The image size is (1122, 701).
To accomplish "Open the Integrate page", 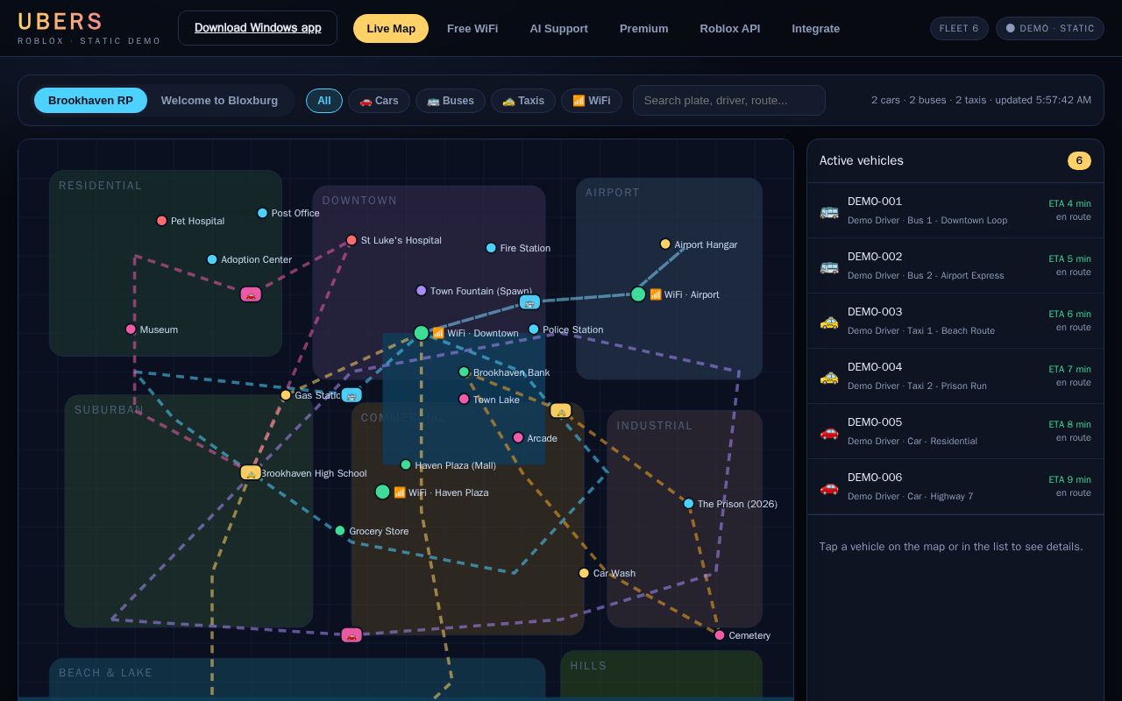I will click(x=816, y=28).
